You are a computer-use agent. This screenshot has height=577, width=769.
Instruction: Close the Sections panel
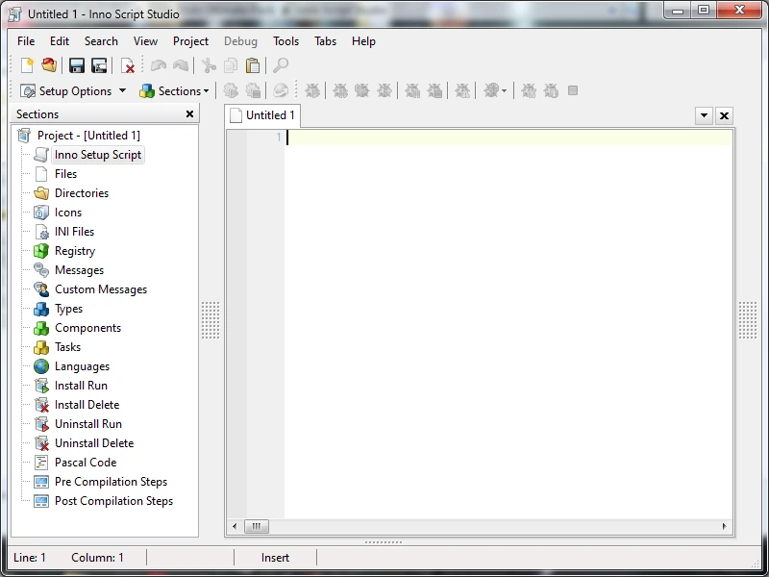[189, 114]
